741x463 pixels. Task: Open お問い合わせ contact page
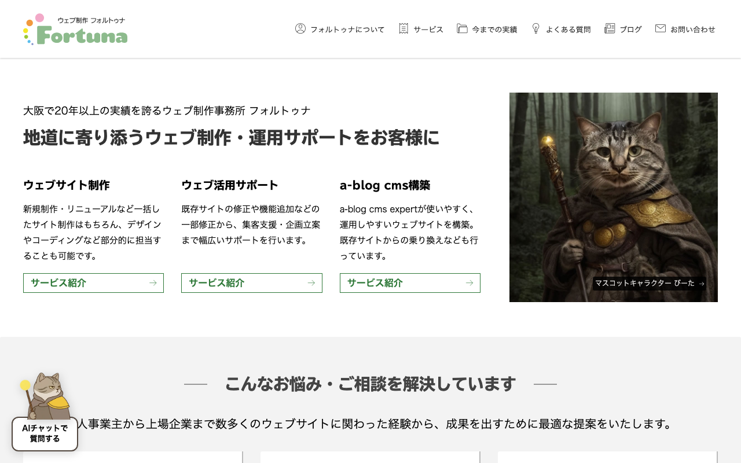coord(685,29)
